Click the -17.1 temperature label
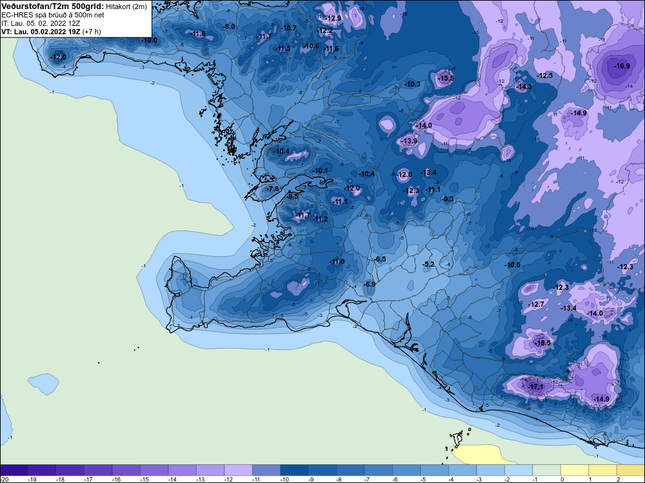645x483 pixels. [535, 387]
